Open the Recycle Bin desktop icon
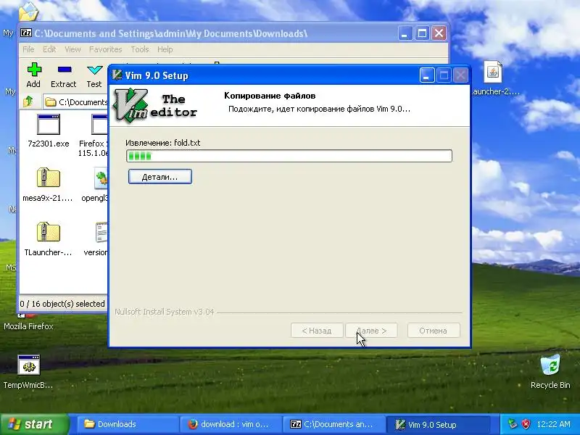Image resolution: width=580 pixels, height=435 pixels. point(550,365)
